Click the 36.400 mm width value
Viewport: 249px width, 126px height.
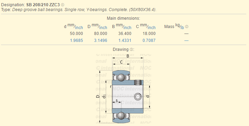point(125,34)
